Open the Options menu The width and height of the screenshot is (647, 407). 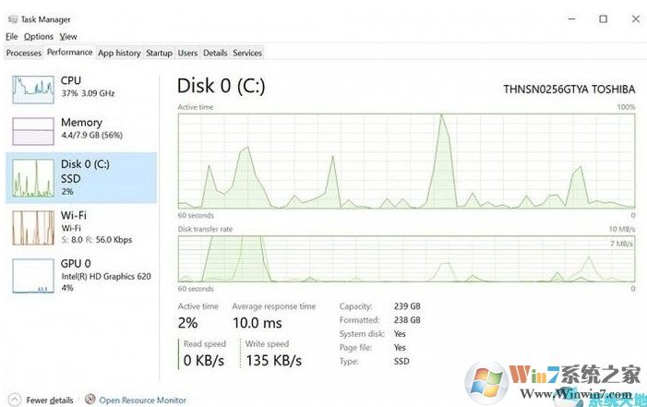(39, 37)
